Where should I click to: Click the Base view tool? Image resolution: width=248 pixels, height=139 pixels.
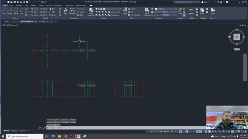tap(213, 11)
